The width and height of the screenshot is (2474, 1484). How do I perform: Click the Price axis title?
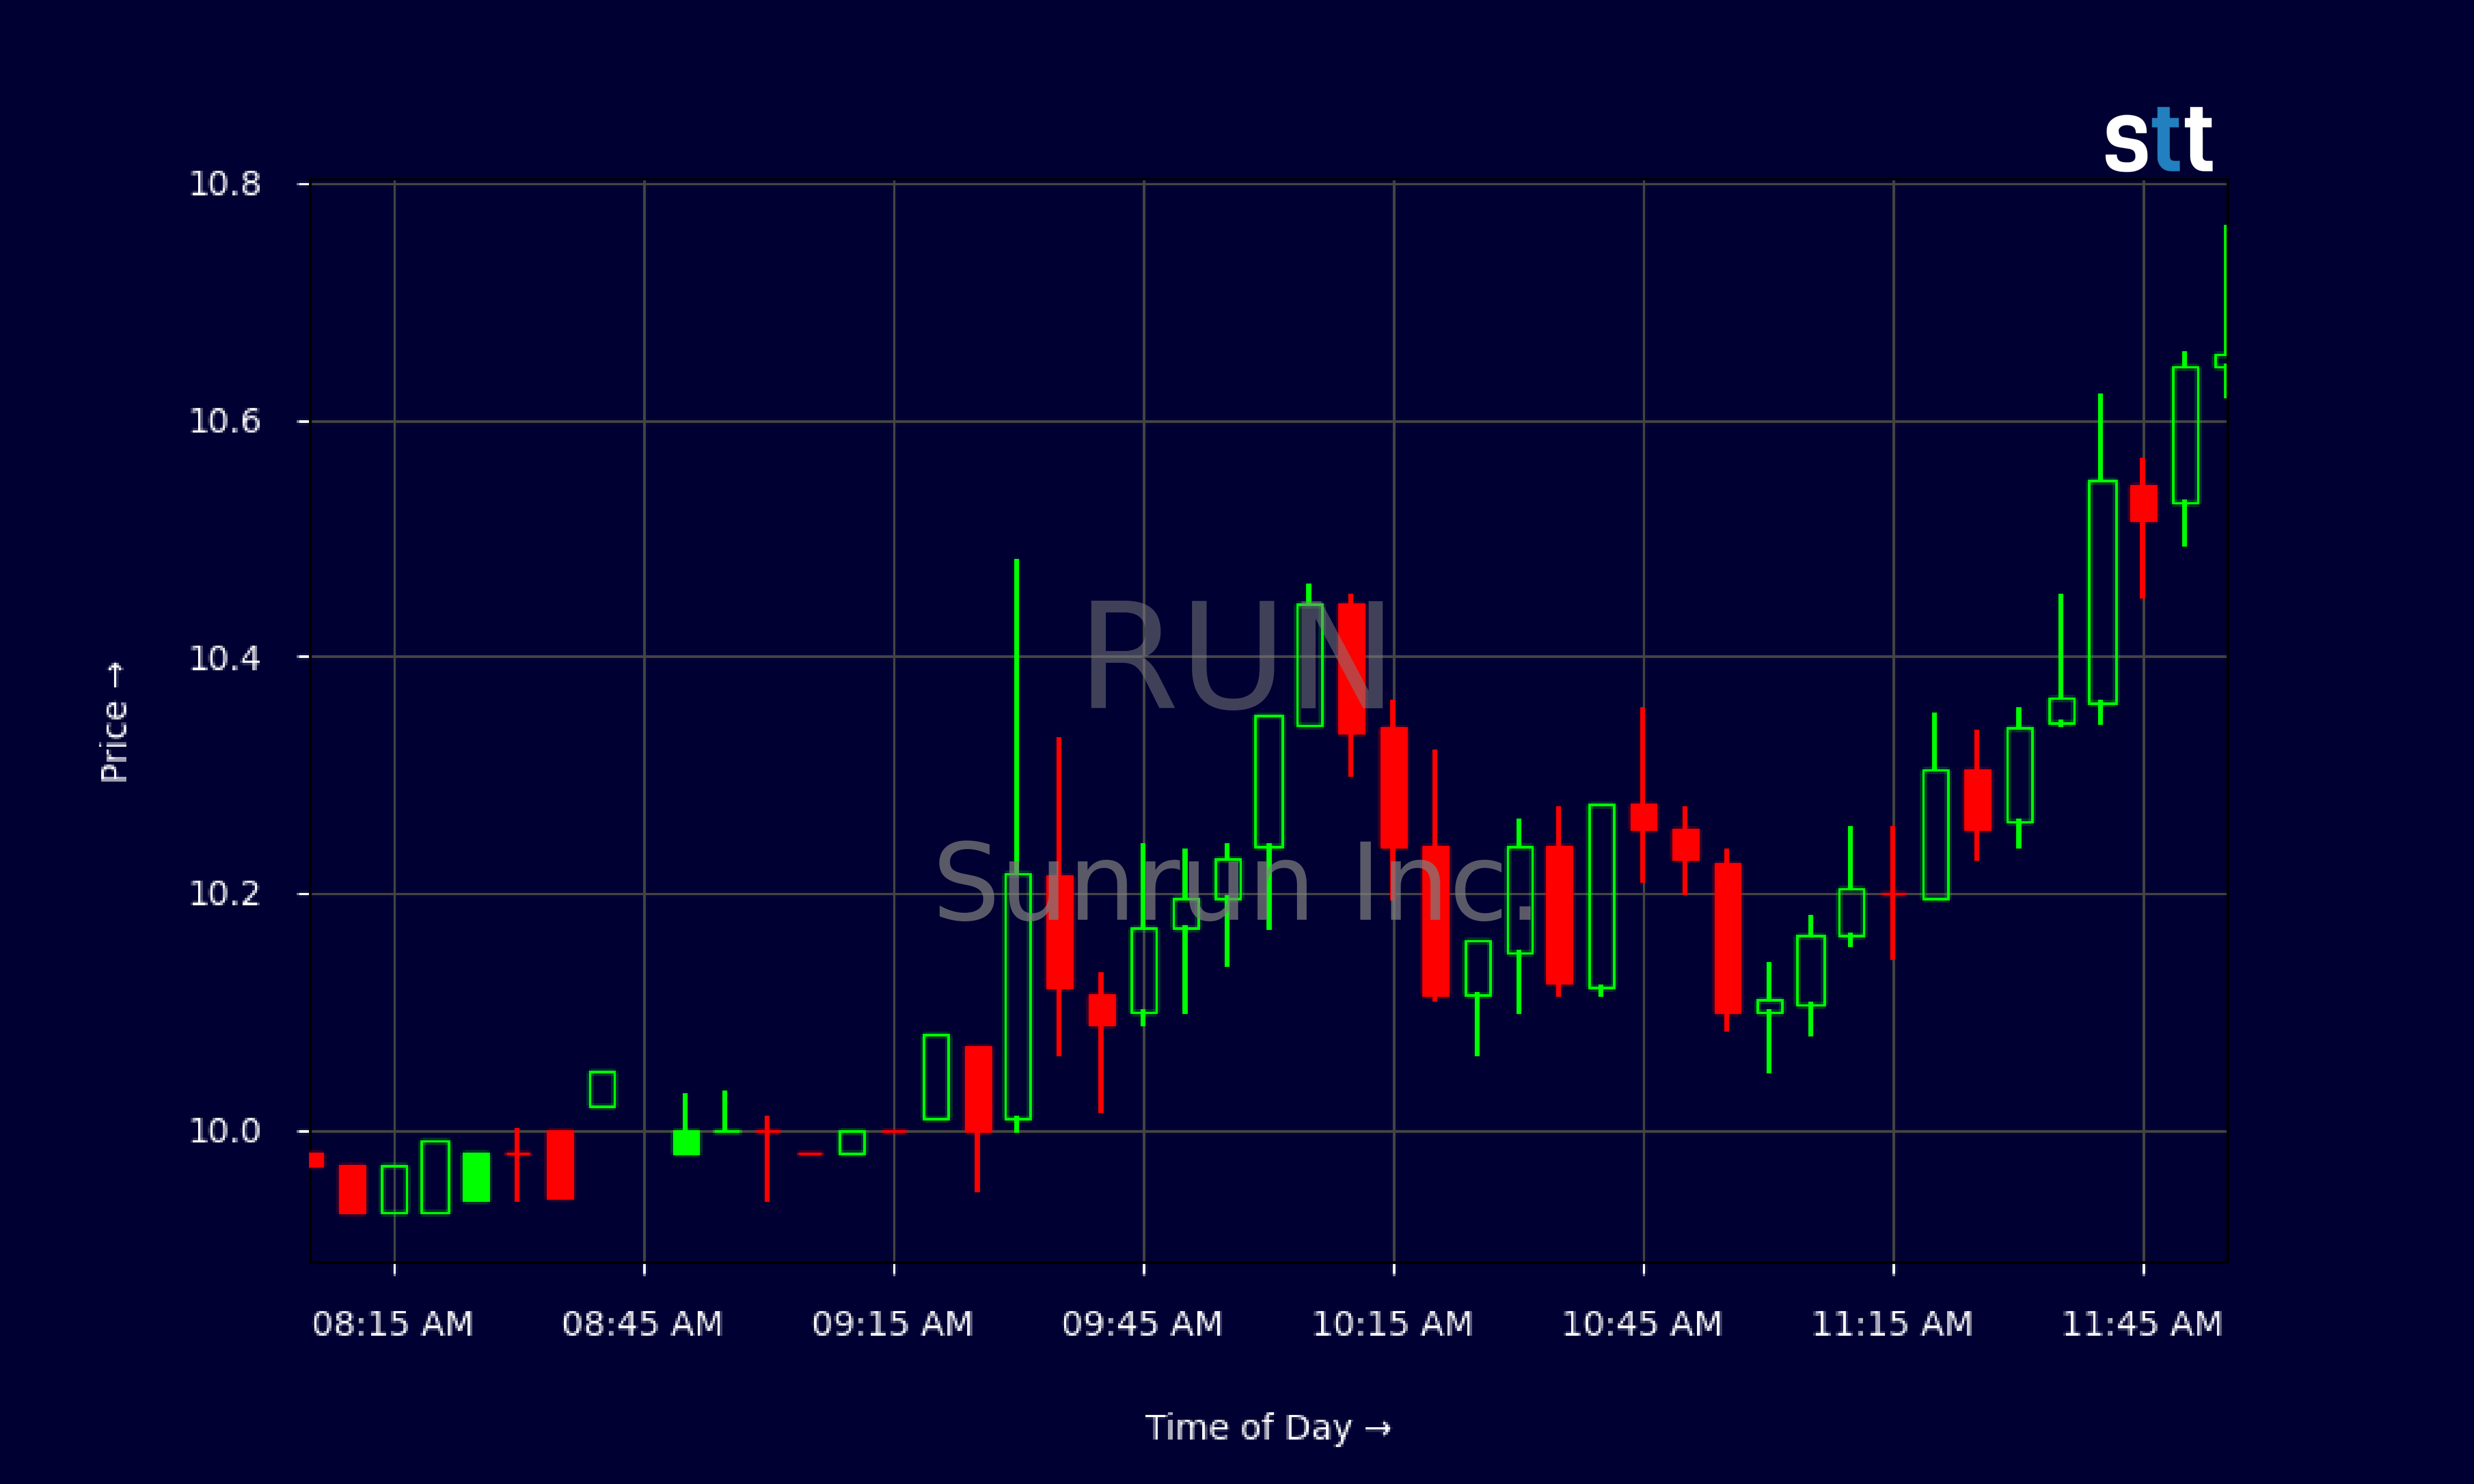[114, 722]
